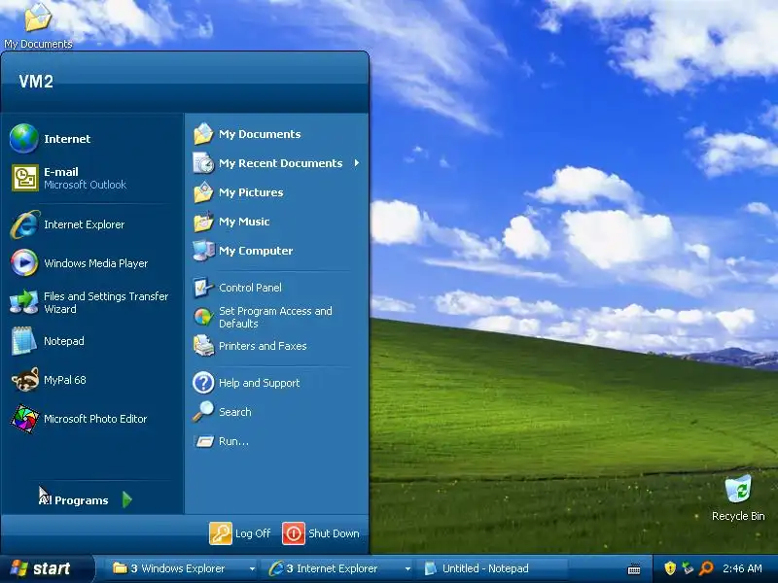
Task: Click the Log Off button
Action: pos(240,533)
